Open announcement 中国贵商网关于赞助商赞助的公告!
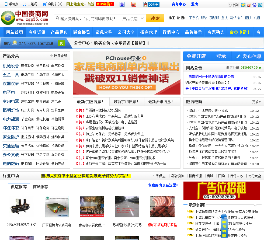This screenshot has width=264, height=240. [210, 76]
